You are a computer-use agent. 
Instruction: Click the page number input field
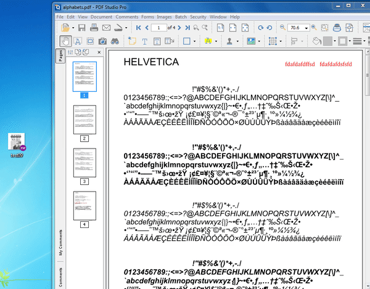(159, 28)
